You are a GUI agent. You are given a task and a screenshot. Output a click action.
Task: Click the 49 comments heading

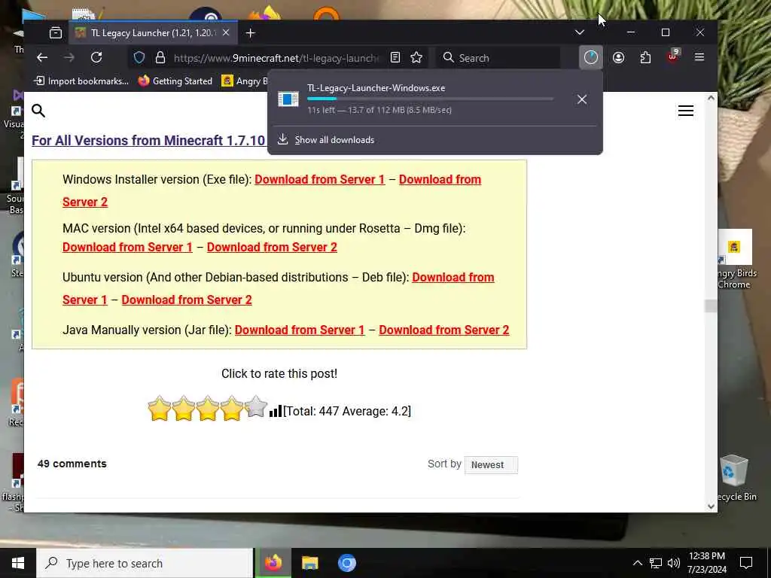pos(72,464)
